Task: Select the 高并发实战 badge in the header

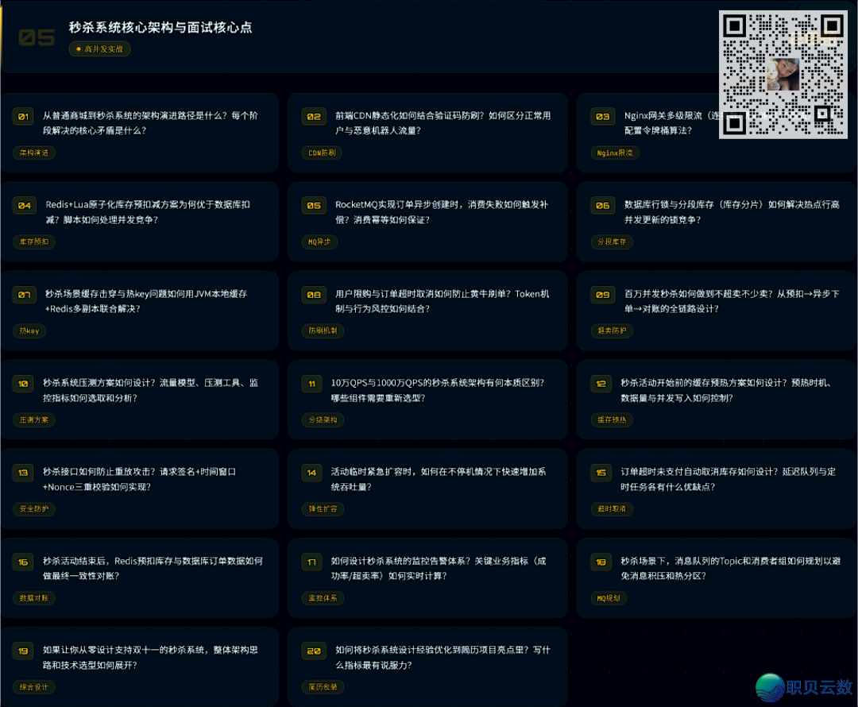Action: point(99,48)
